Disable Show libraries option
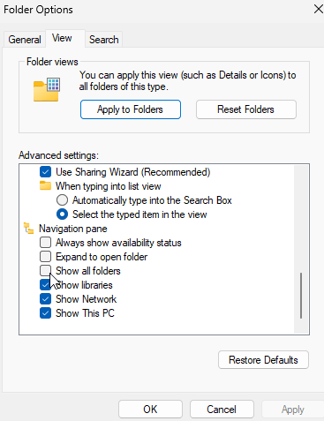324x421 pixels. coord(45,285)
